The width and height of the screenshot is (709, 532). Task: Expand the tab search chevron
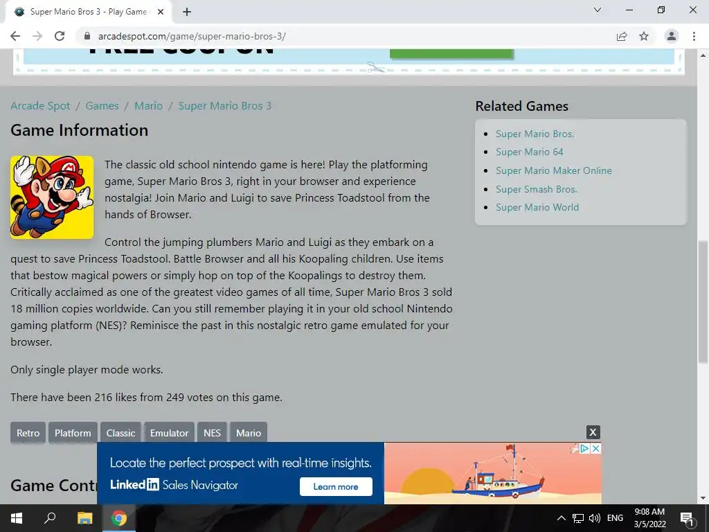coord(598,10)
